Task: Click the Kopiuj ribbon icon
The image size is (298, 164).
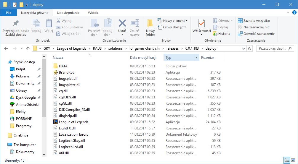Action: click(x=36, y=23)
